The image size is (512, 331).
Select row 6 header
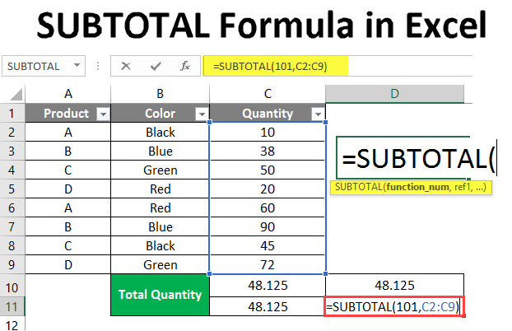pyautogui.click(x=12, y=208)
